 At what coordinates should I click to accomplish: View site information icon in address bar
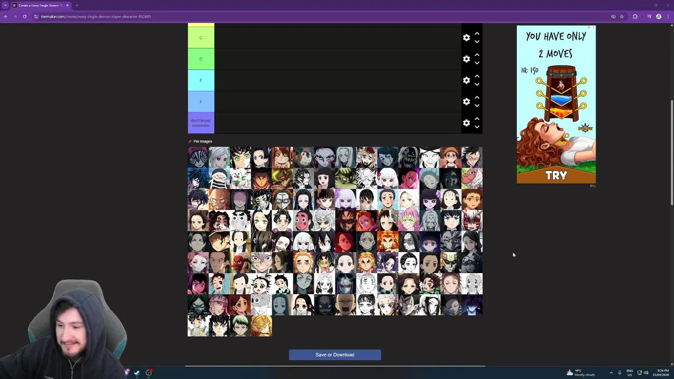tap(36, 16)
